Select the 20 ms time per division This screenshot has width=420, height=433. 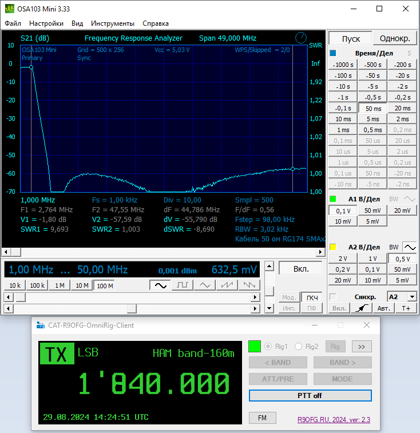pos(402,108)
